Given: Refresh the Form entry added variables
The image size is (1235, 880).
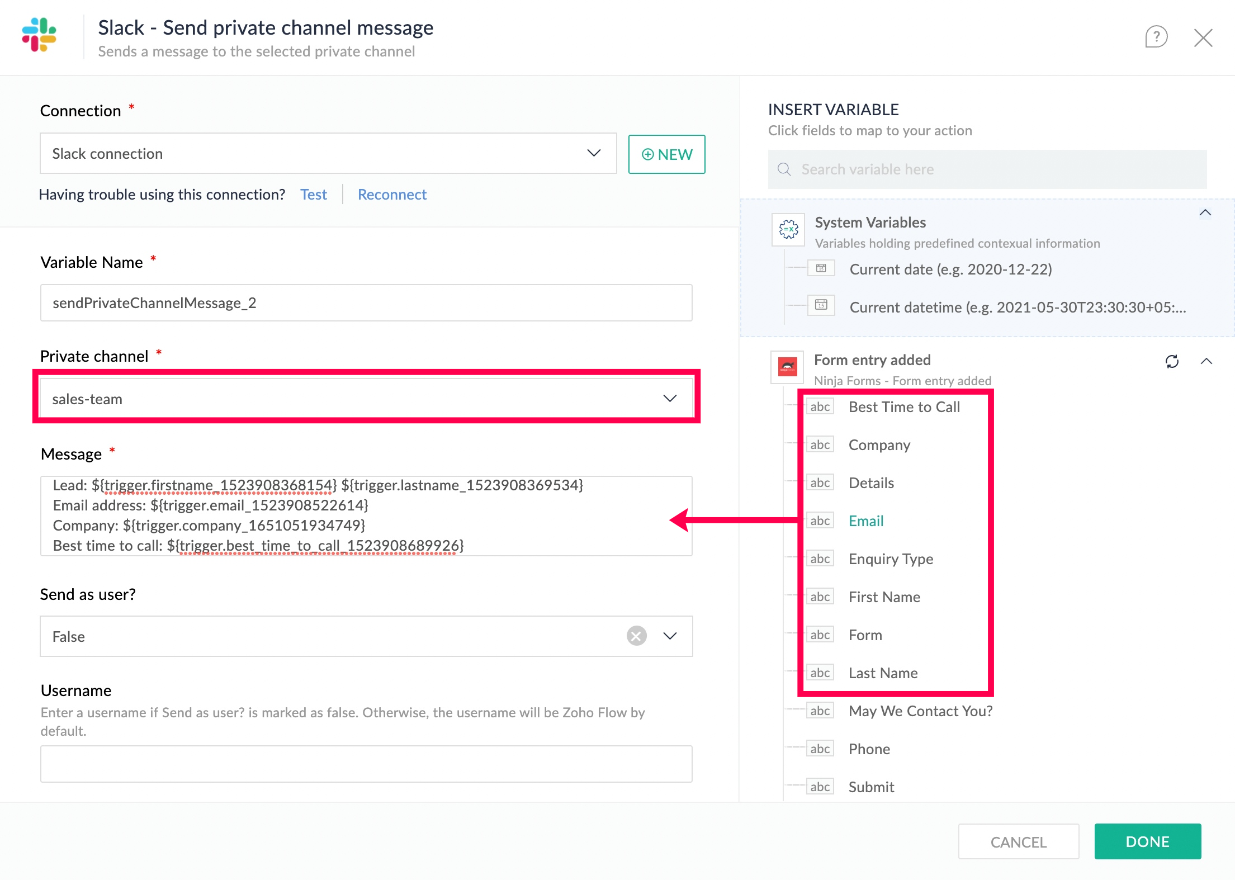Looking at the screenshot, I should click(x=1172, y=361).
